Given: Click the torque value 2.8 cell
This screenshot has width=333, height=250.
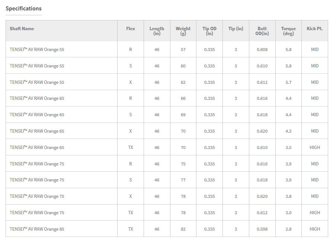Looking at the screenshot, I should click(x=288, y=229).
